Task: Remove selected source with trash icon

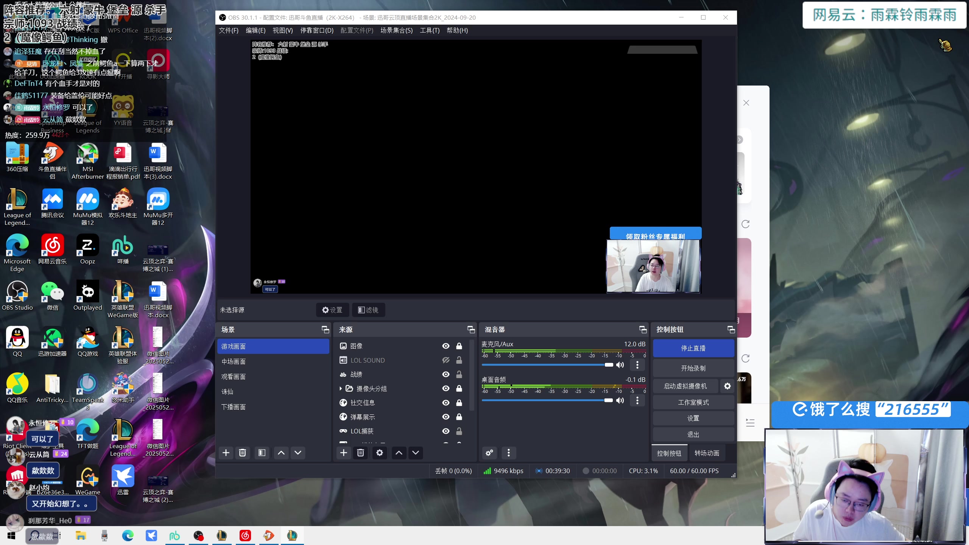Action: [x=361, y=453]
